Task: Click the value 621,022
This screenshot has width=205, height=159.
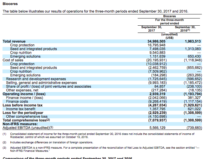Action: point(194,109)
